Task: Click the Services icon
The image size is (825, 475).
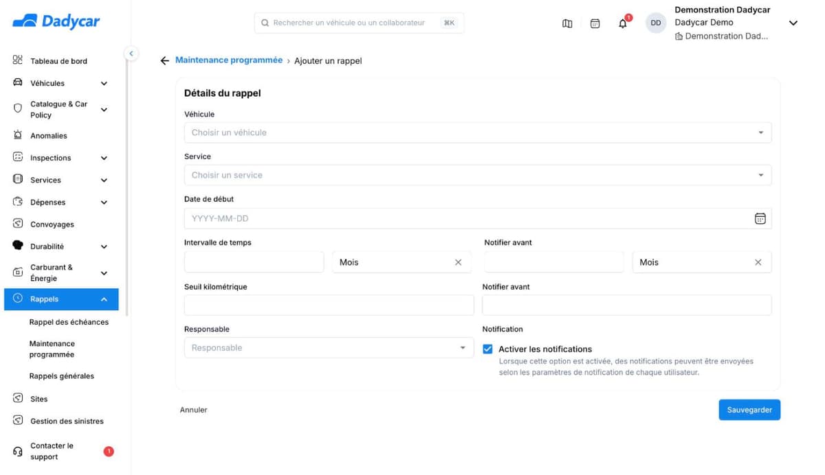Action: click(18, 179)
